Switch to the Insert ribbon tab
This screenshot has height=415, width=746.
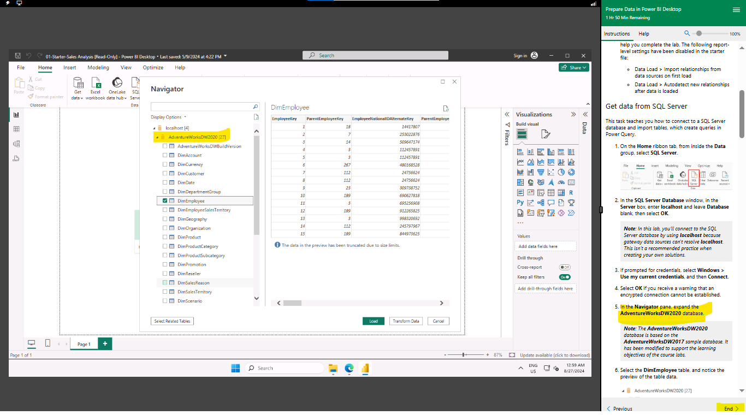click(69, 68)
